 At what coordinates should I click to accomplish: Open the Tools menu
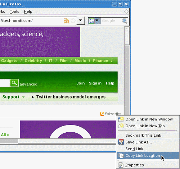tap(14, 12)
